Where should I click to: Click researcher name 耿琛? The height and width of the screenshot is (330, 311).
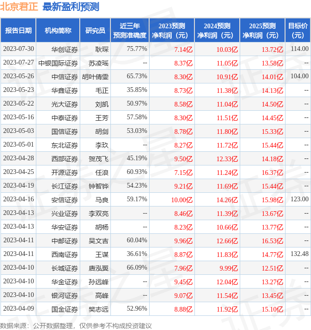click(x=102, y=49)
